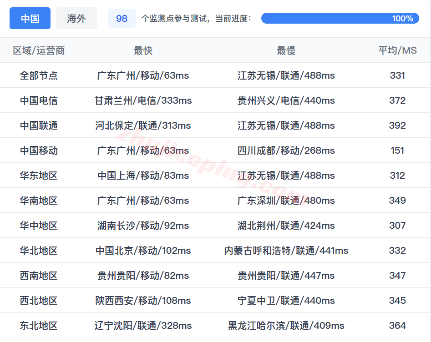This screenshot has width=431, height=342.
Task: Click 甘肃兰州/电信/333ms cell
Action: (x=143, y=100)
